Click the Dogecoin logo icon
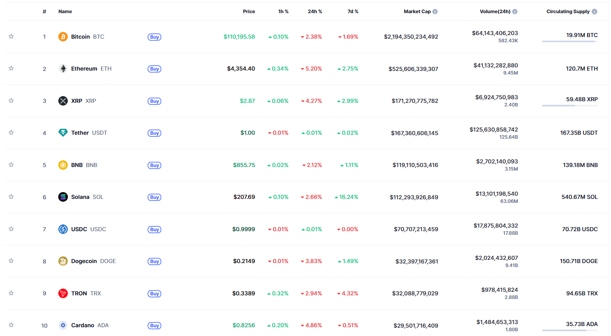The width and height of the screenshot is (611, 336). point(63,261)
